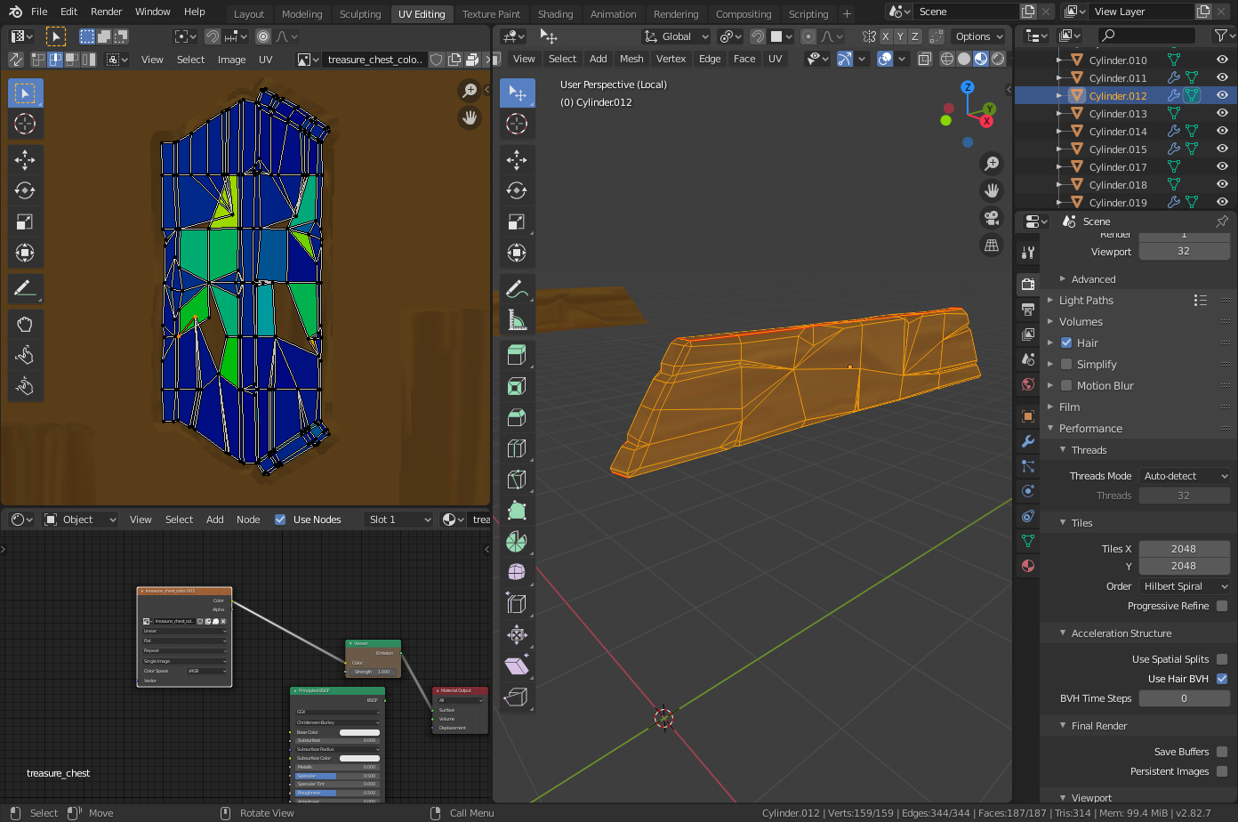Click the Z axis on navigation gizmo
1238x822 pixels.
968,88
